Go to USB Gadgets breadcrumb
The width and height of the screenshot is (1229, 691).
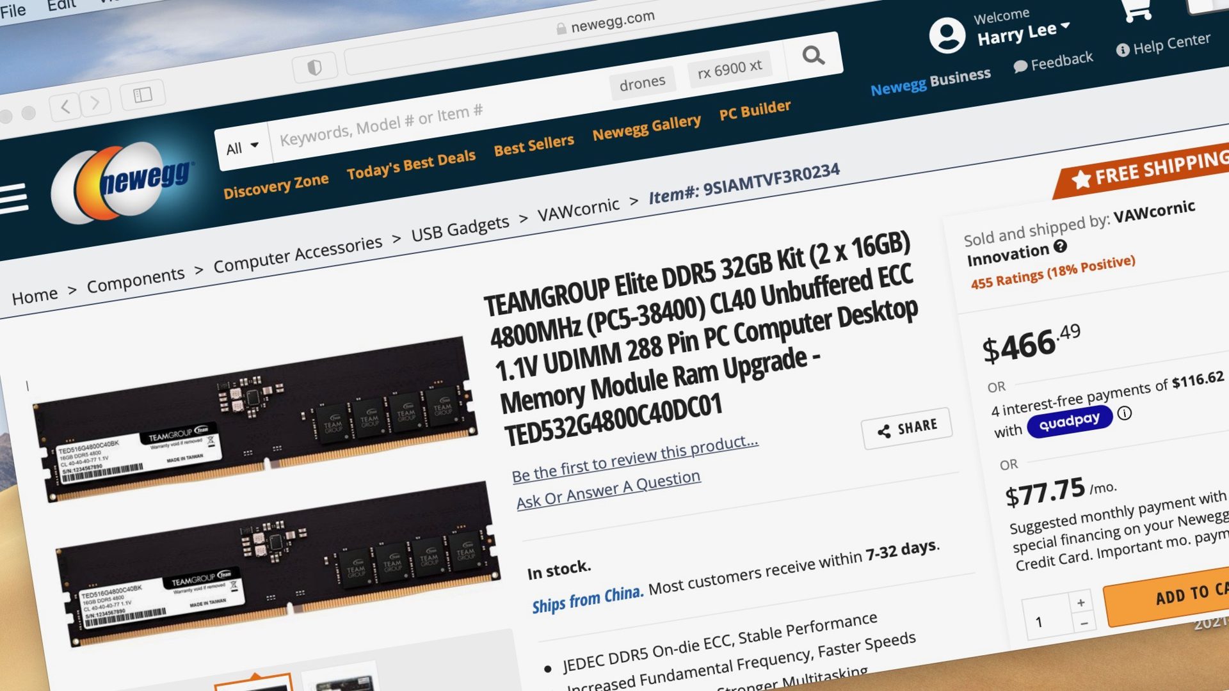pos(460,228)
